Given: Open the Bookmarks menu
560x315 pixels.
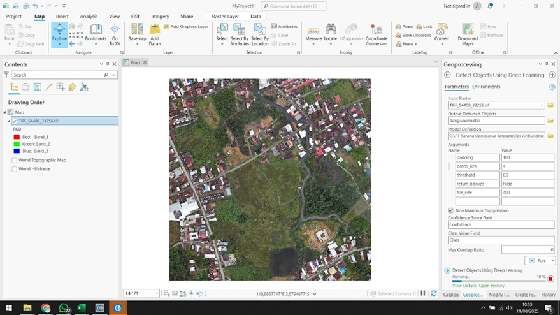Looking at the screenshot, I should point(96,34).
